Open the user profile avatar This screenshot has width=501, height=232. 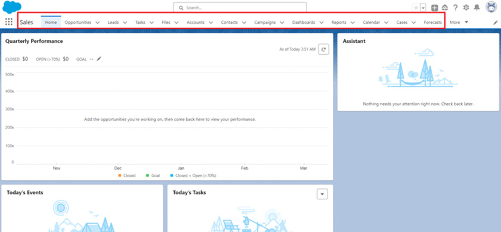491,7
